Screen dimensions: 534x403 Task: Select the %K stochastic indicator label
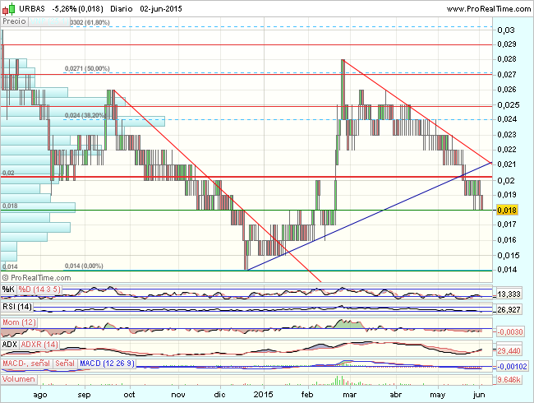(x=8, y=290)
